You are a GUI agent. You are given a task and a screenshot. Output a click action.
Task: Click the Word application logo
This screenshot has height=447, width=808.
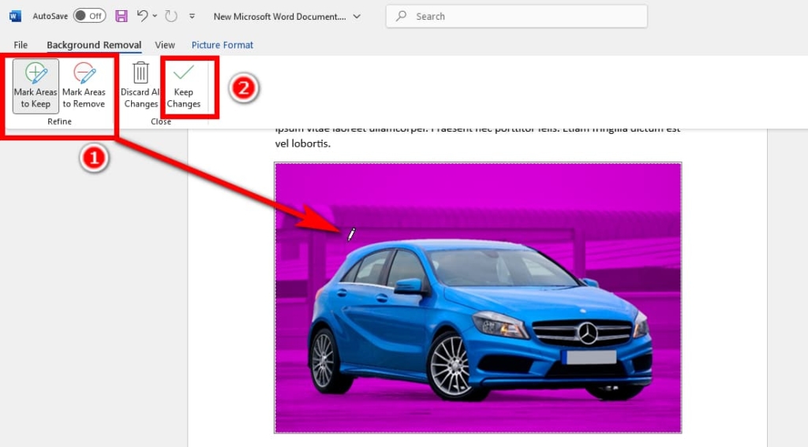coord(15,16)
